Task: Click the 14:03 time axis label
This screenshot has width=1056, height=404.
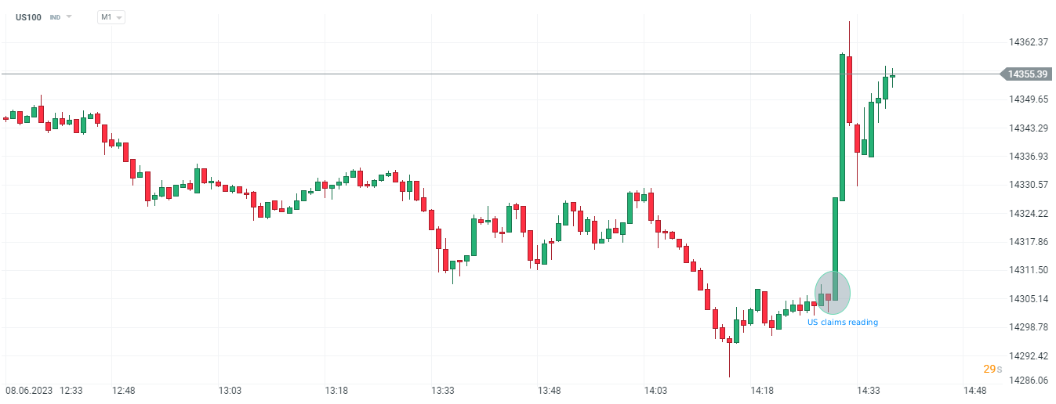Action: (655, 391)
